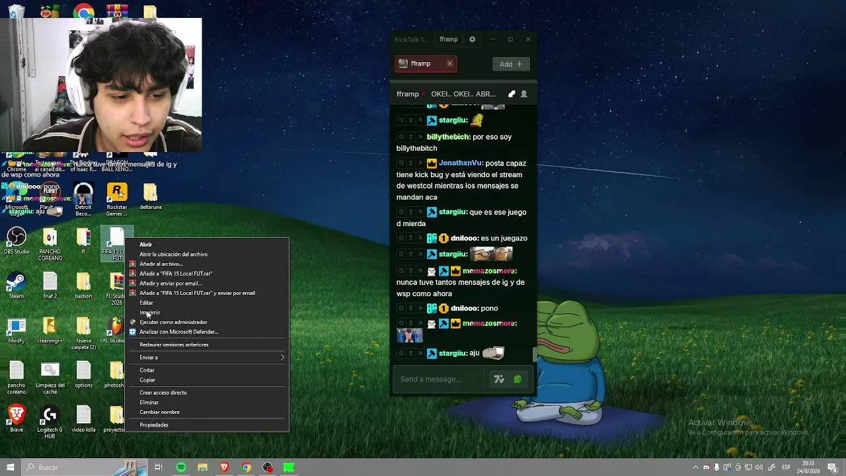
Task: Click the Add chatroom button
Action: (511, 64)
